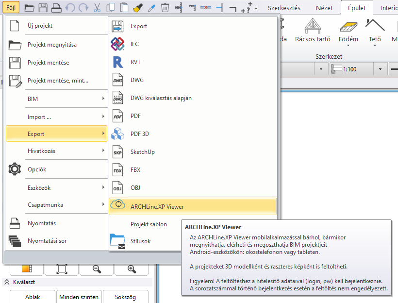Export as OBJ format
Image resolution: width=398 pixels, height=303 pixels.
193,188
